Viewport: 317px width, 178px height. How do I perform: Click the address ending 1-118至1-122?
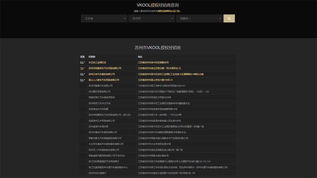click(x=173, y=91)
